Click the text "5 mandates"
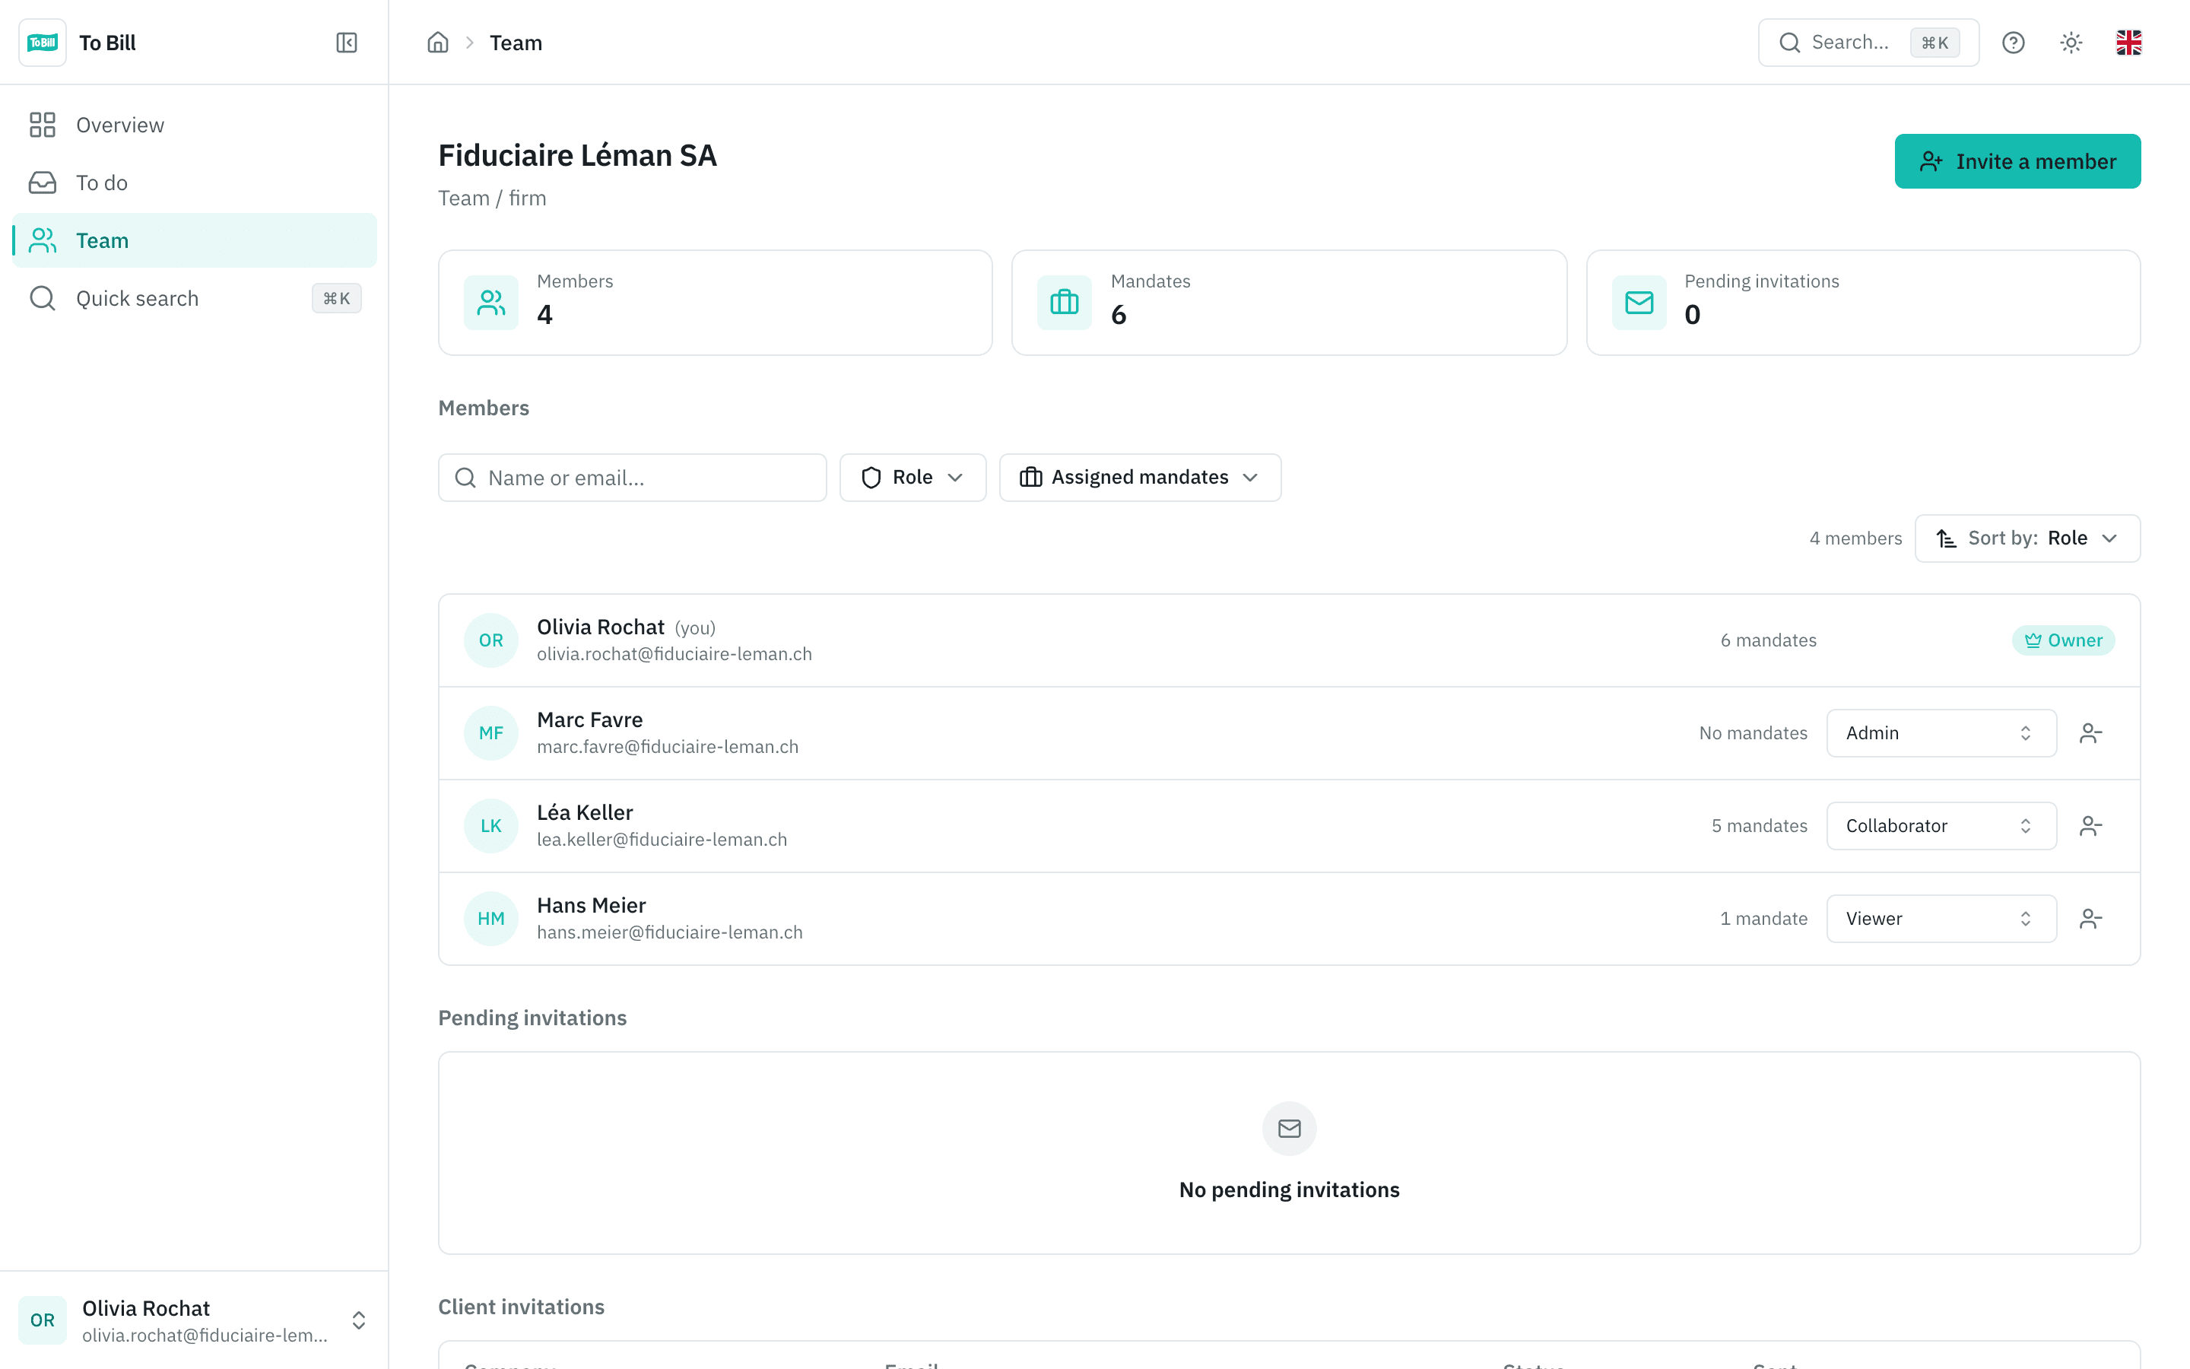The height and width of the screenshot is (1369, 2190). tap(1760, 826)
